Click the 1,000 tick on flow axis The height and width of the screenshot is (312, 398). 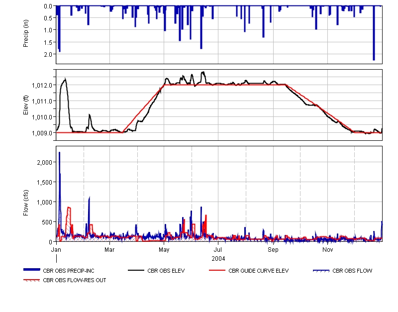tap(44, 202)
